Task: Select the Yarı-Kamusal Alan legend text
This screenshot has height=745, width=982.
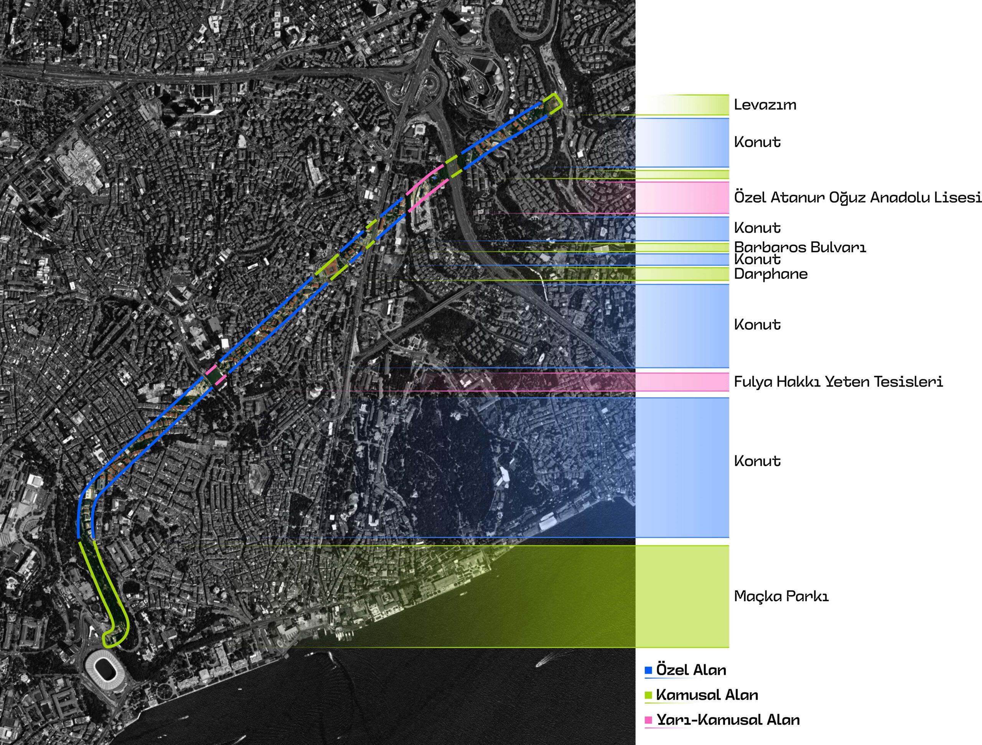Action: pos(728,720)
